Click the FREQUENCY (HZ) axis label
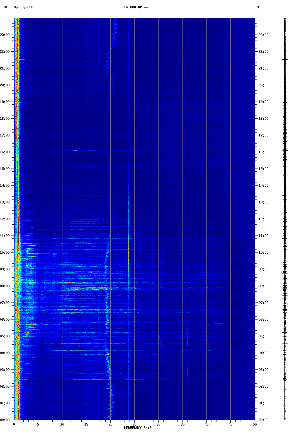 click(137, 427)
